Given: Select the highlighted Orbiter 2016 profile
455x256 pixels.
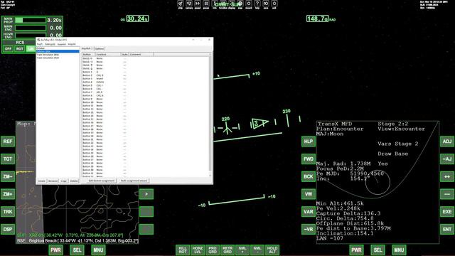Looking at the screenshot, I should click(58, 51).
